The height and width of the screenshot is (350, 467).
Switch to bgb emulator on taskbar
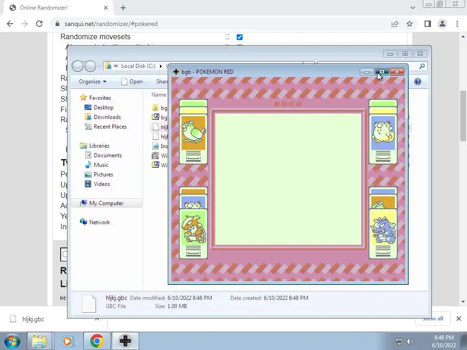(125, 341)
